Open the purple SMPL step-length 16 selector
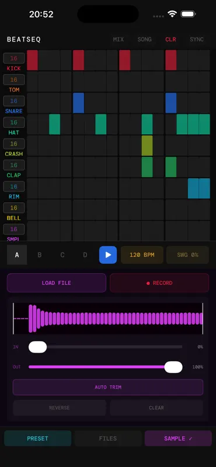Viewport: 216px width, 467px height. [13, 229]
